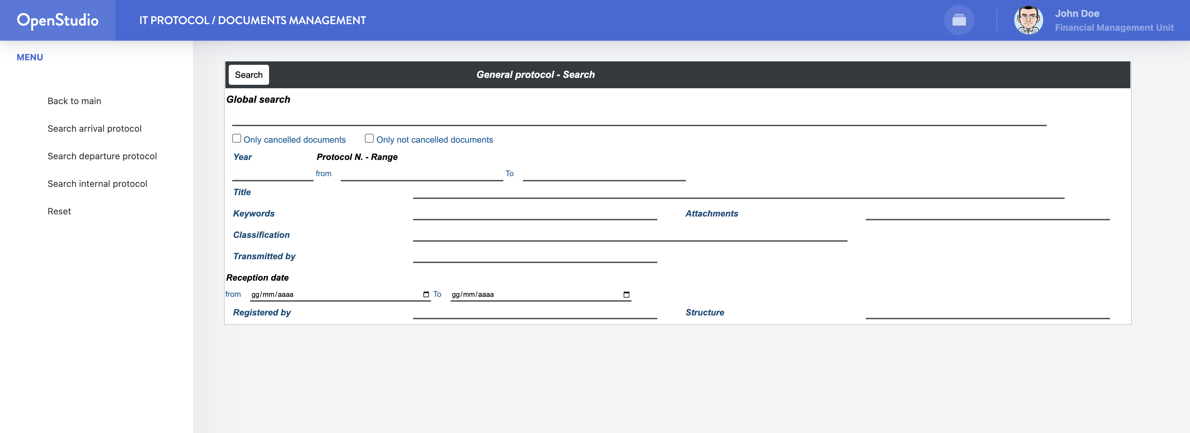Click Only cancelled documents label
Viewport: 1190px width, 433px height.
295,140
